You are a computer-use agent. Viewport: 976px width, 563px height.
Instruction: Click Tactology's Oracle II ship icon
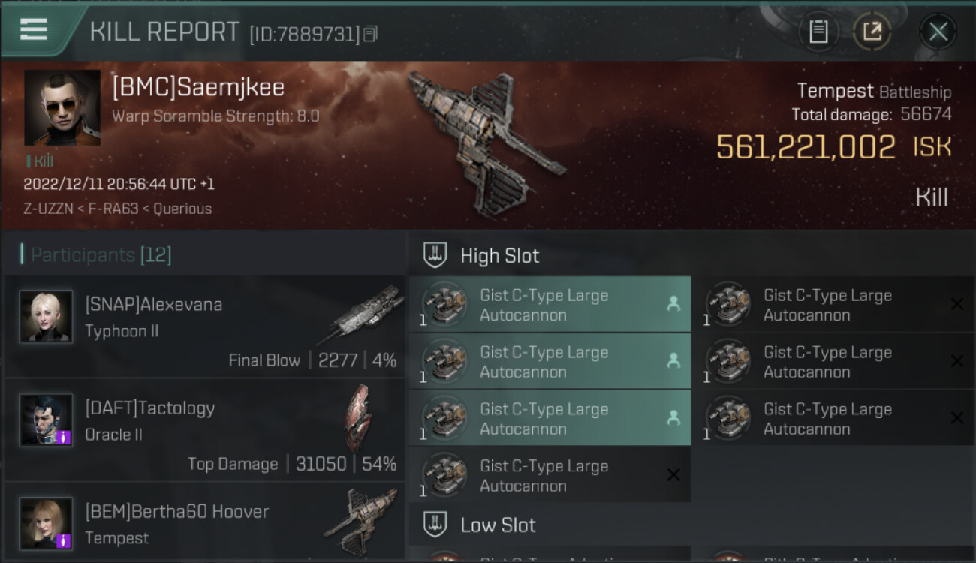[x=357, y=417]
